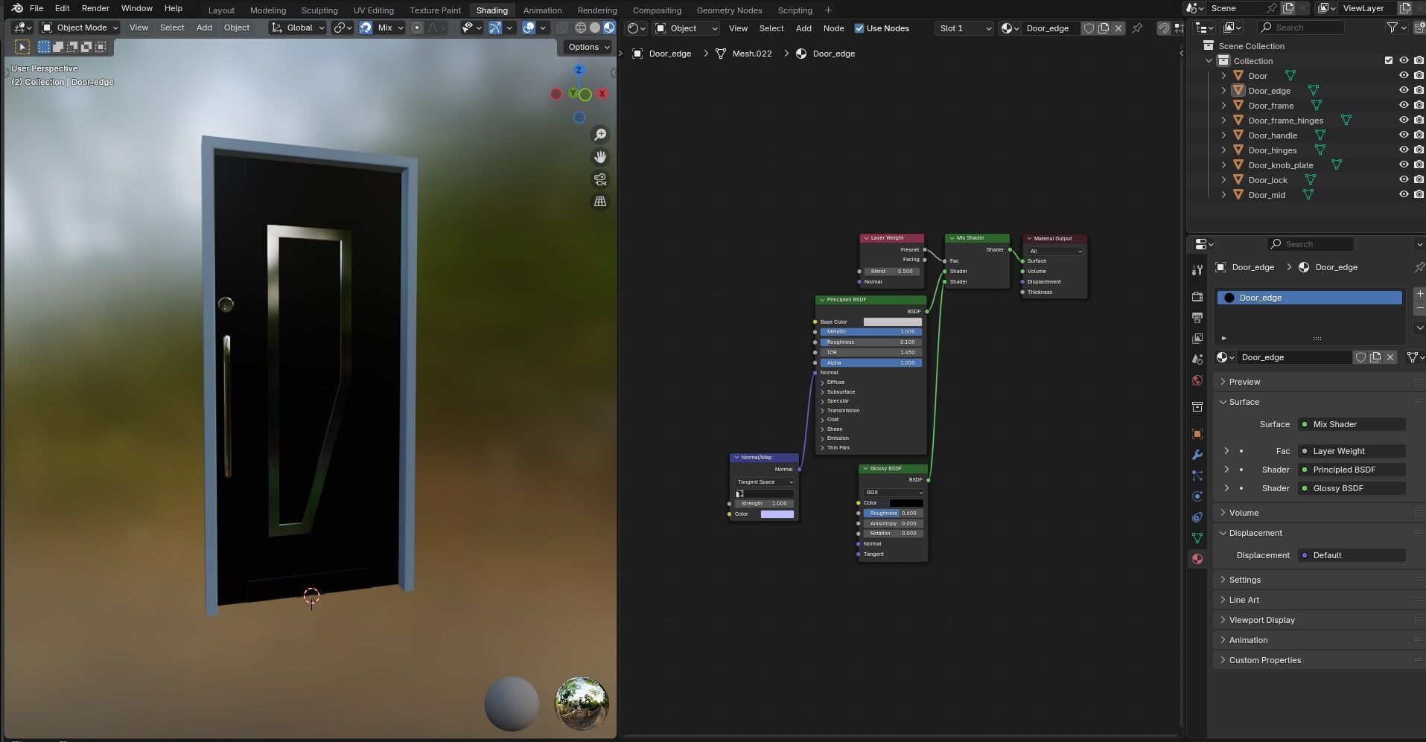The height and width of the screenshot is (742, 1426).
Task: Switch to material preview shading sphere
Action: pyautogui.click(x=608, y=28)
